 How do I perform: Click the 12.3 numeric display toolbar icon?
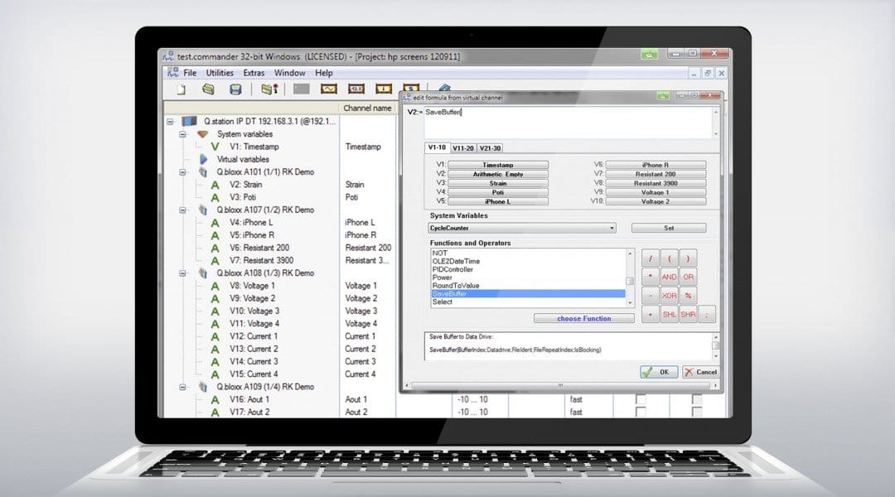point(356,89)
